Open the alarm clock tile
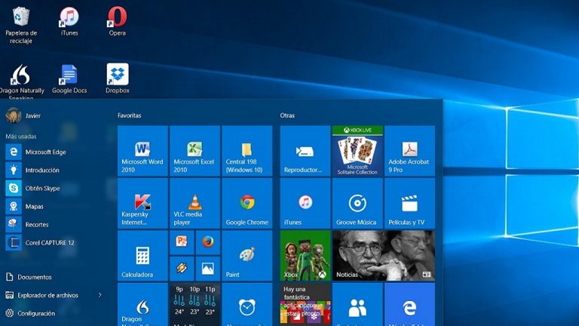Screen dimensions: 579x326 (247, 305)
